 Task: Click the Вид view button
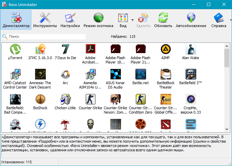123,20
